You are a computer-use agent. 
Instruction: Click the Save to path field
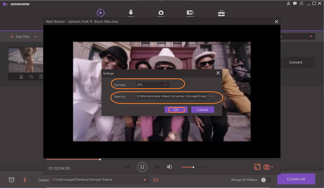point(172,96)
